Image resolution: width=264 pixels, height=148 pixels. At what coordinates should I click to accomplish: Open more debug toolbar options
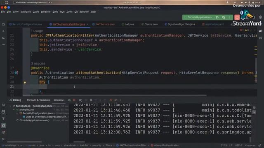coord(120,100)
